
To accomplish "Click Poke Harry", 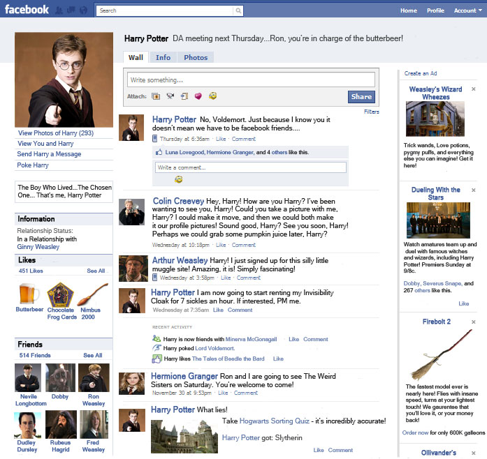I will pos(33,165).
